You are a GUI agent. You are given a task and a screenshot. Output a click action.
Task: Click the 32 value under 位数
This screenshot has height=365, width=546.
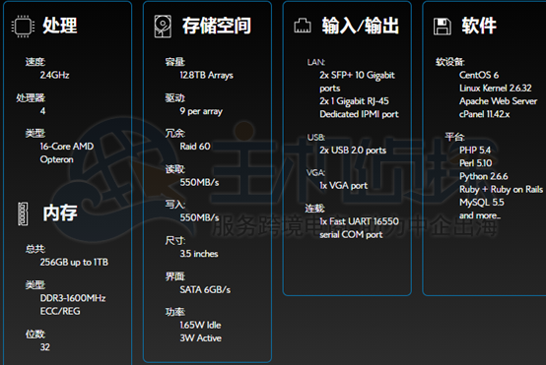point(45,347)
